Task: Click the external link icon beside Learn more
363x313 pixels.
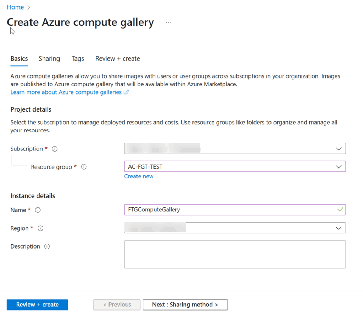Action: point(126,92)
